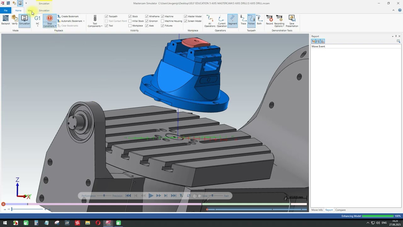Select the Current Operation icon

pos(222,21)
